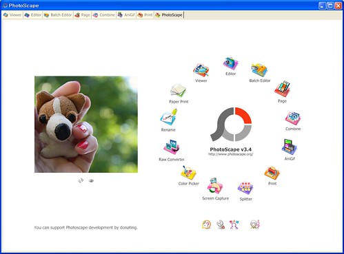
Task: Launch the Editor icon in the circular menu
Action: pyautogui.click(x=230, y=63)
